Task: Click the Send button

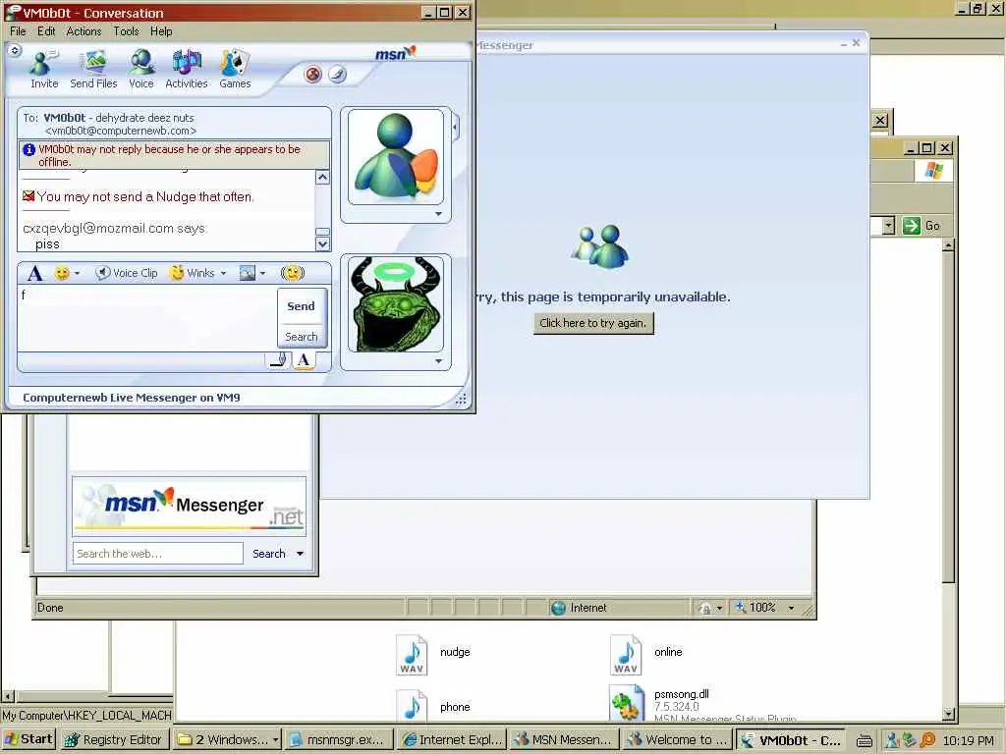Action: click(x=301, y=306)
